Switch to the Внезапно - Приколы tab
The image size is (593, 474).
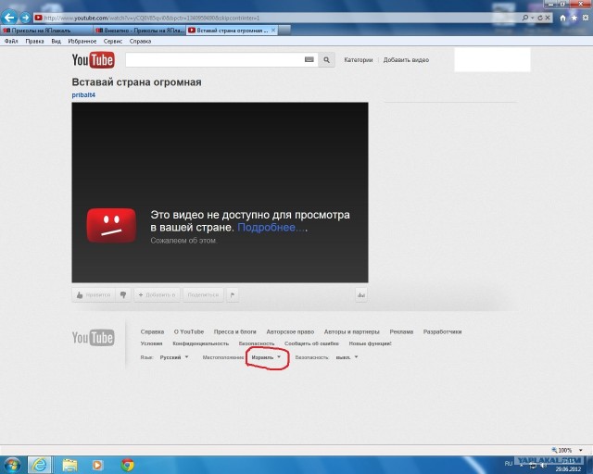140,31
